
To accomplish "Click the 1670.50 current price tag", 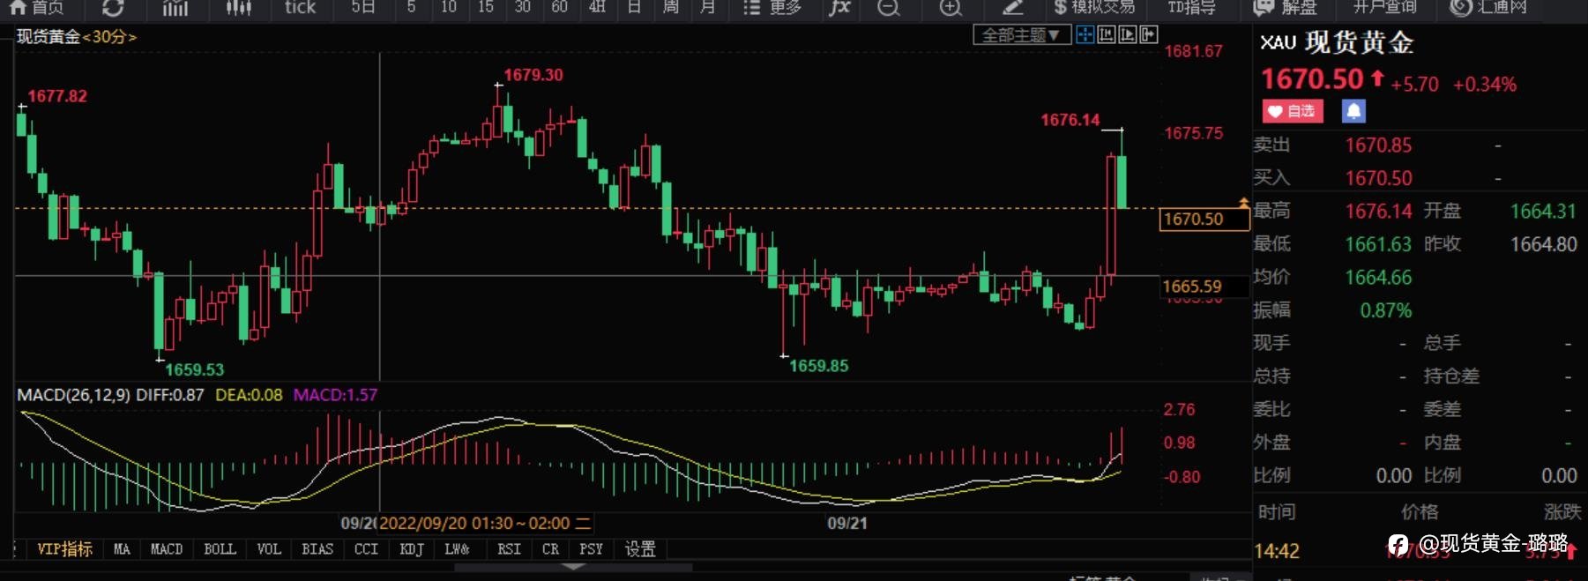I will [x=1204, y=219].
